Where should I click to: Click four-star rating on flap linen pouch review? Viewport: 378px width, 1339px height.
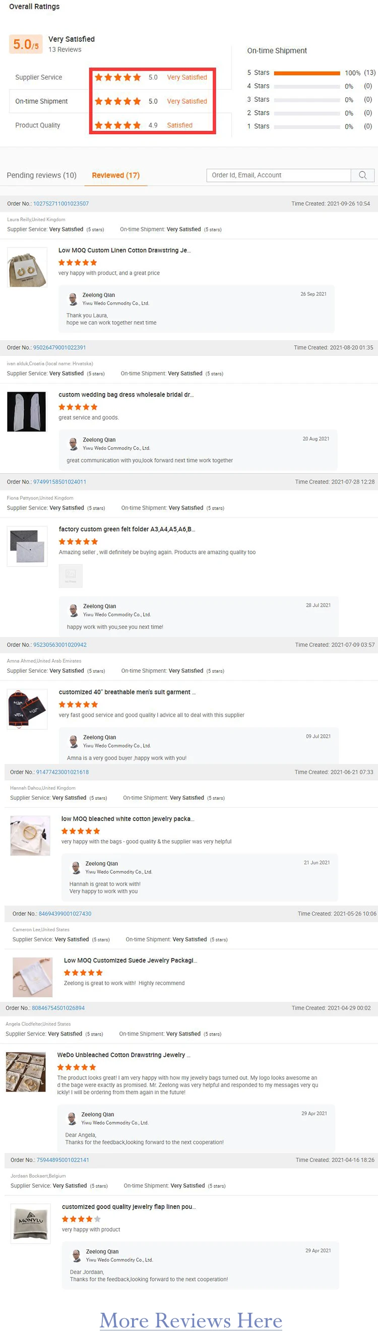tap(81, 1219)
